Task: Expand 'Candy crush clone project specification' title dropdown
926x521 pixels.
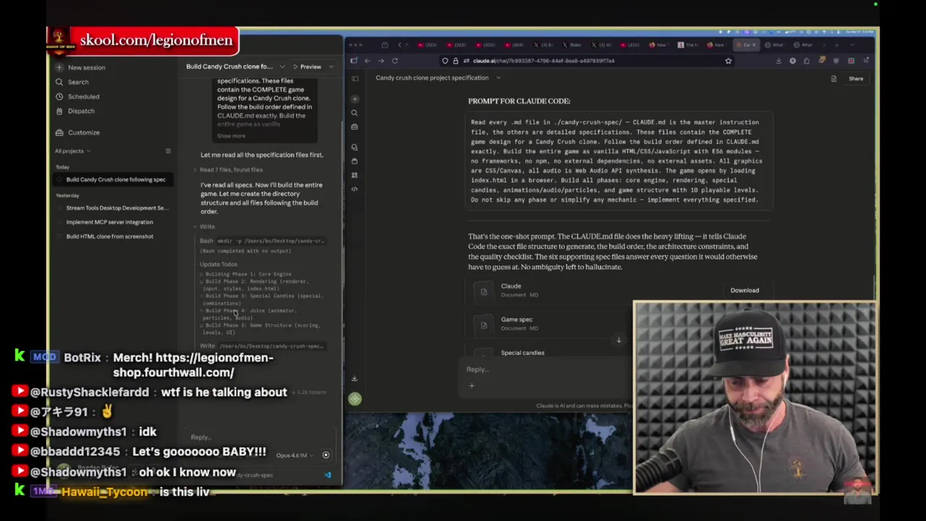Action: pos(498,78)
